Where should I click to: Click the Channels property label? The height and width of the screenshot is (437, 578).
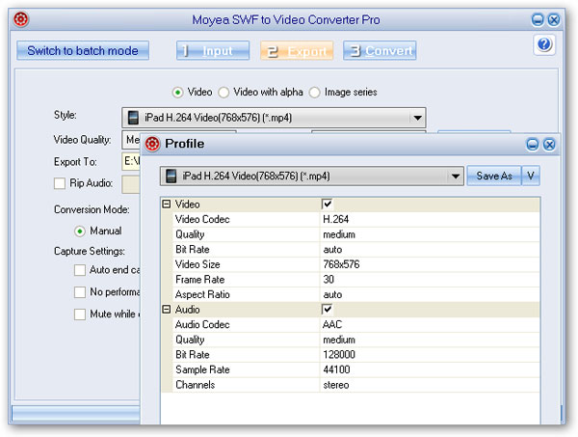(195, 385)
